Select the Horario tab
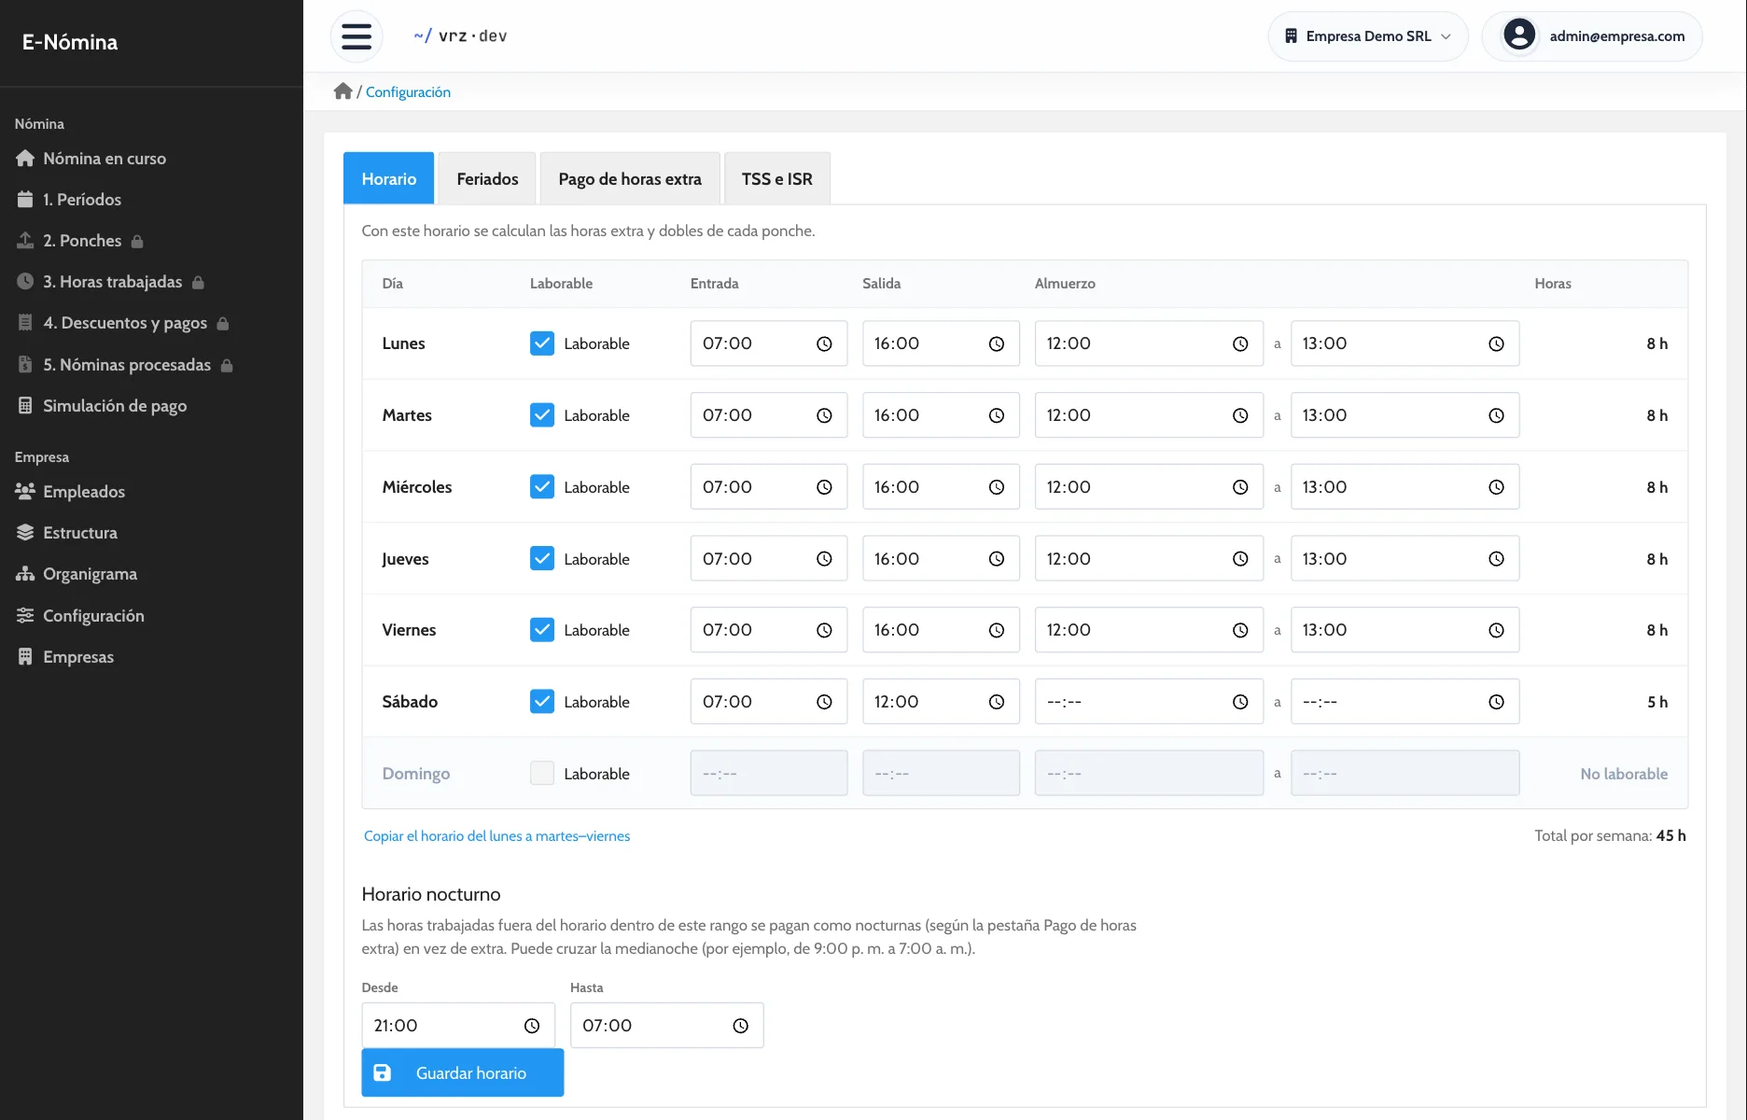The image size is (1747, 1120). pos(389,178)
